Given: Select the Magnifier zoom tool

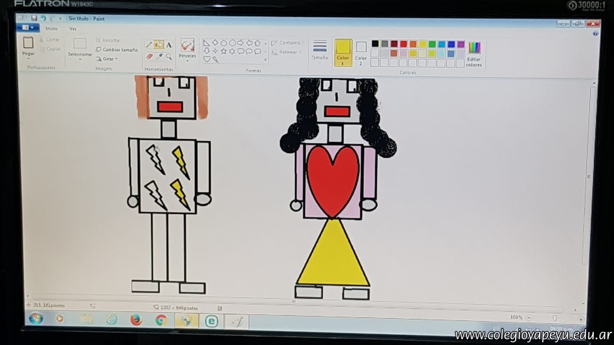Looking at the screenshot, I should click(x=169, y=56).
